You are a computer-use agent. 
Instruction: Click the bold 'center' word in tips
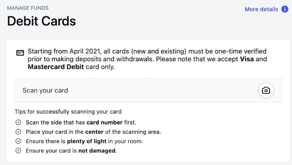pyautogui.click(x=94, y=132)
